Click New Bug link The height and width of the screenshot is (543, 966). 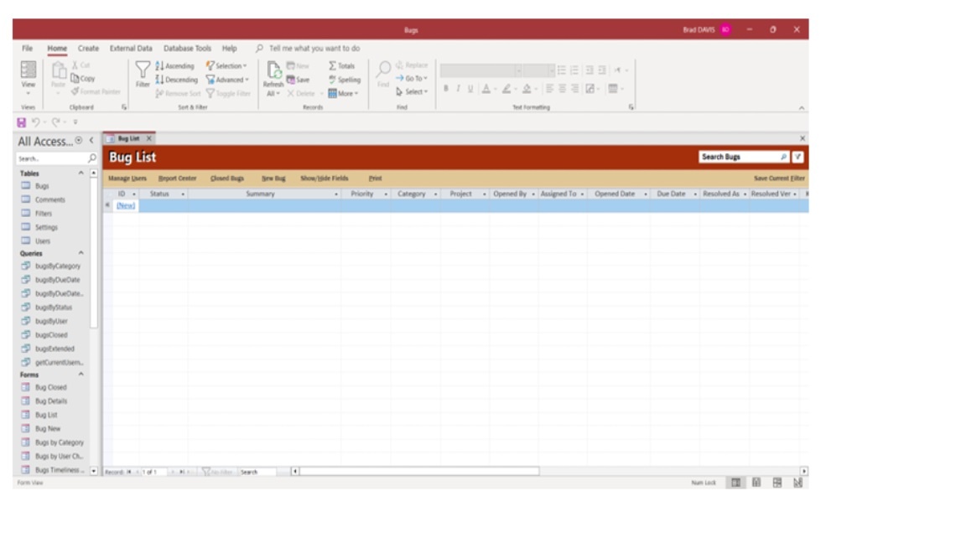click(273, 178)
